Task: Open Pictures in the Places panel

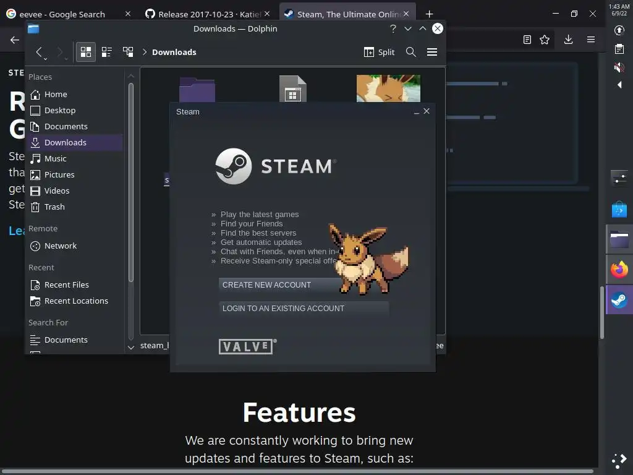Action: (x=75, y=174)
